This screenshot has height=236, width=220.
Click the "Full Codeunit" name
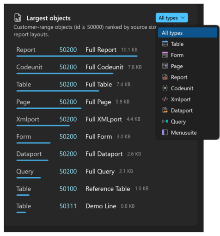(x=104, y=67)
